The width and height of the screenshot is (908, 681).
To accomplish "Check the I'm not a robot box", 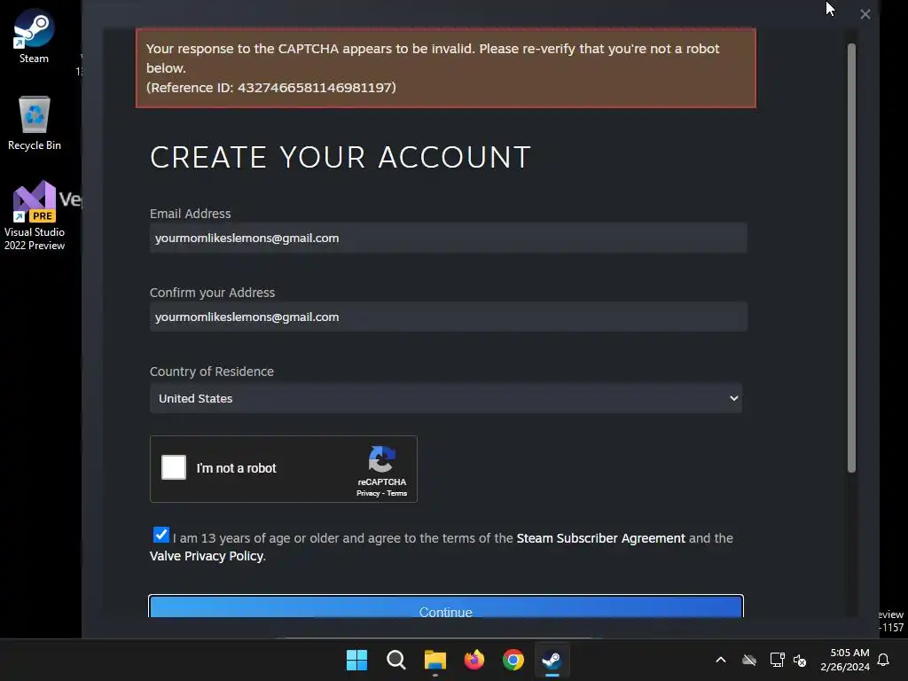I will [x=174, y=467].
